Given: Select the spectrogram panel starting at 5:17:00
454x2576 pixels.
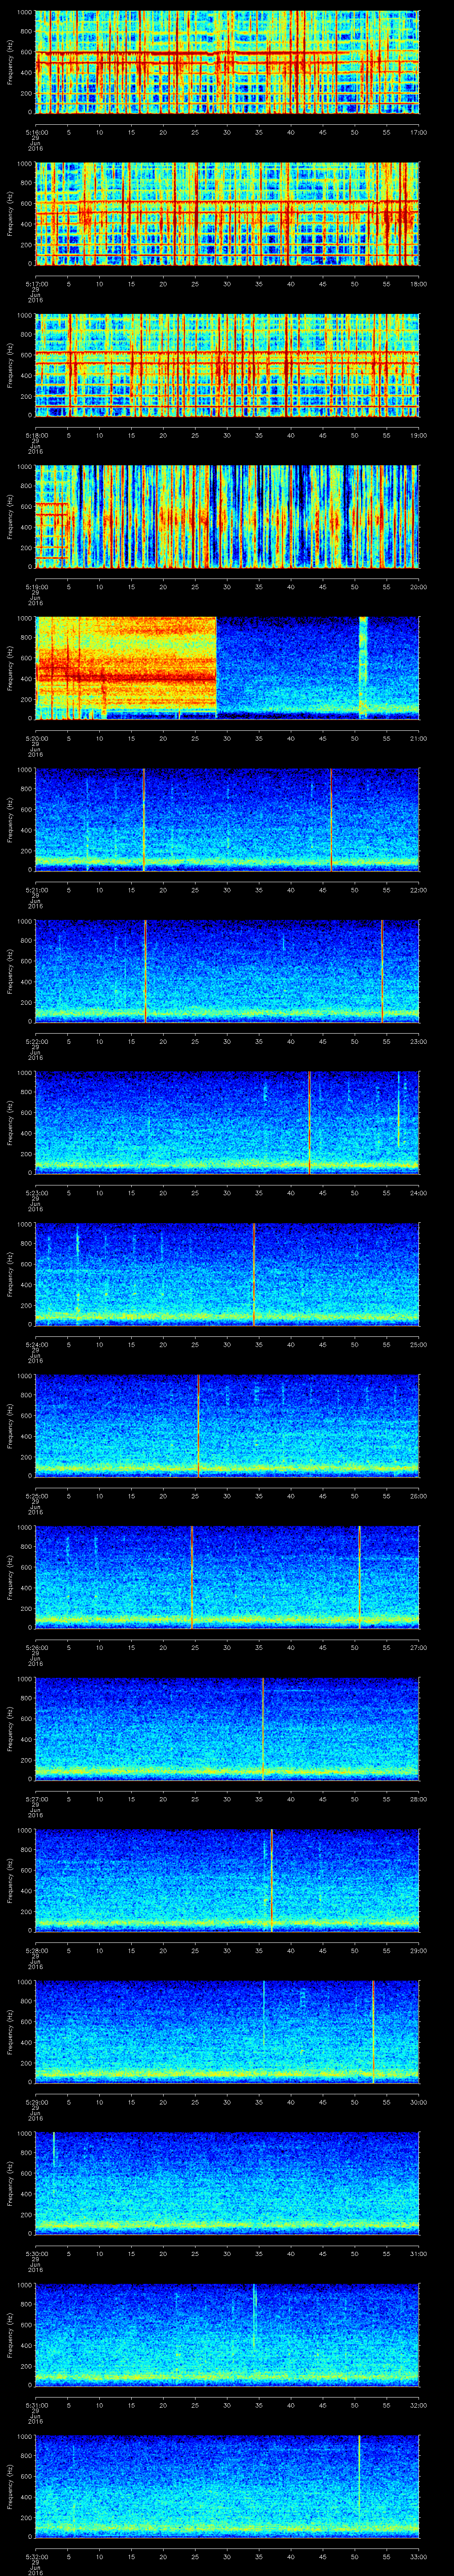Looking at the screenshot, I should (x=227, y=214).
